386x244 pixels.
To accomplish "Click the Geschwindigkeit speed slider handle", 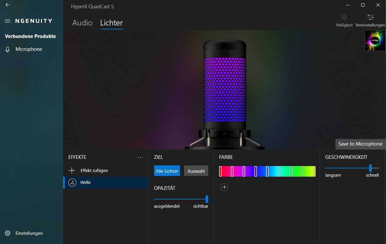I will [370, 168].
